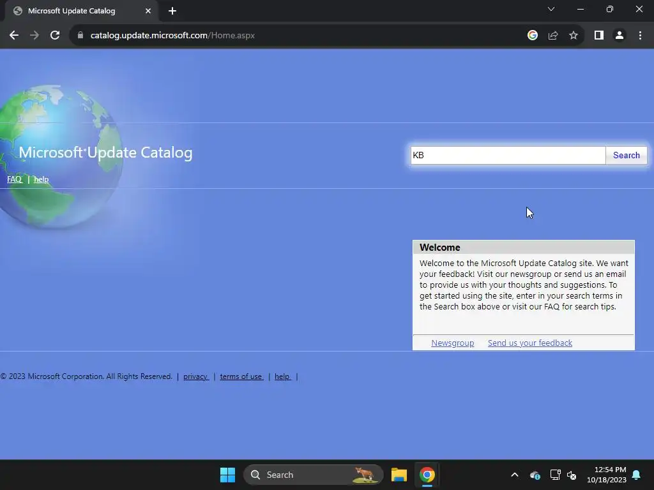Open Chrome's three-dot menu
The width and height of the screenshot is (654, 490).
tap(640, 36)
